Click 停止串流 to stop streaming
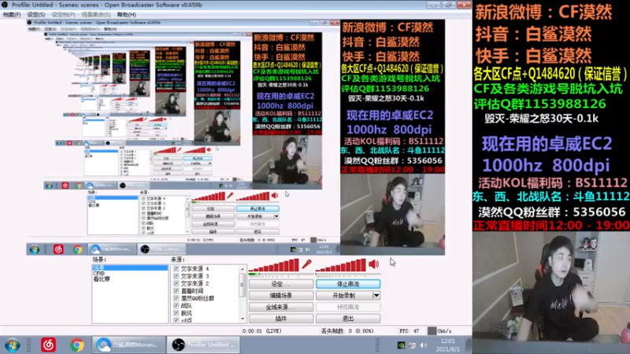The width and height of the screenshot is (630, 354). (x=348, y=284)
